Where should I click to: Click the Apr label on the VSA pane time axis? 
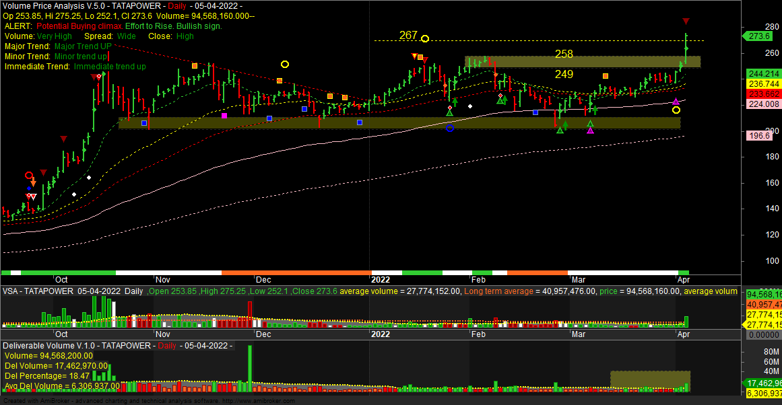683,334
